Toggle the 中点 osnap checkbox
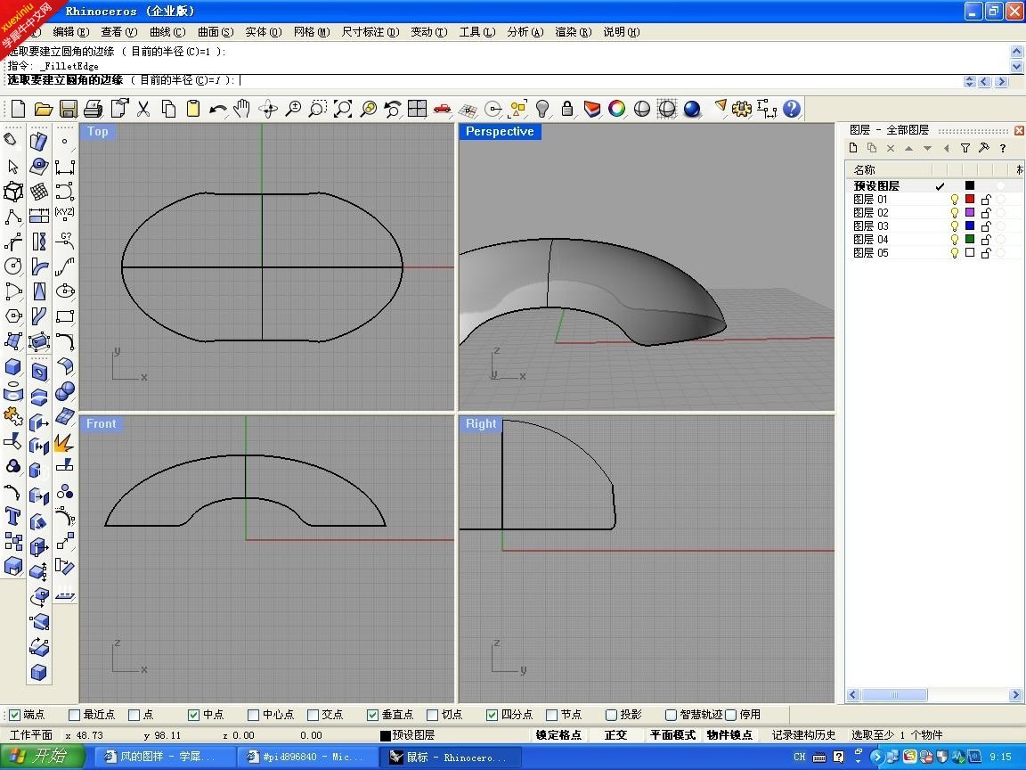The image size is (1026, 770). [193, 715]
